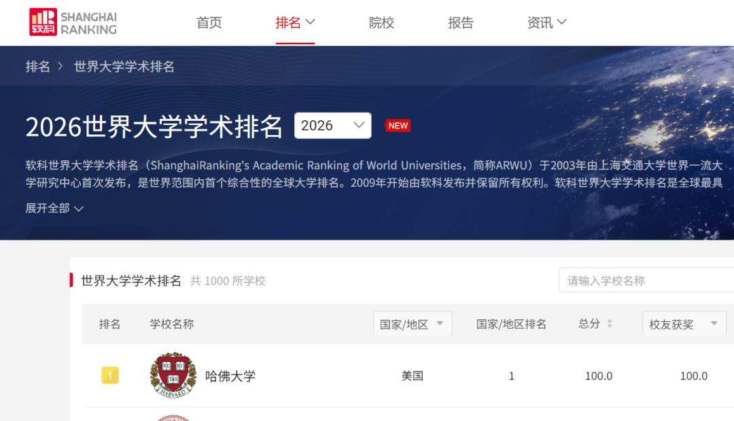The height and width of the screenshot is (421, 734).
Task: Click the school name search field
Action: 646,280
